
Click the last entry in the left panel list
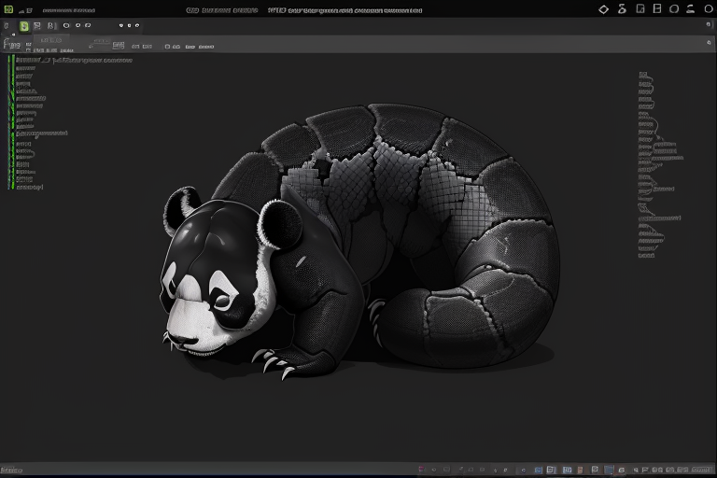pyautogui.click(x=28, y=187)
